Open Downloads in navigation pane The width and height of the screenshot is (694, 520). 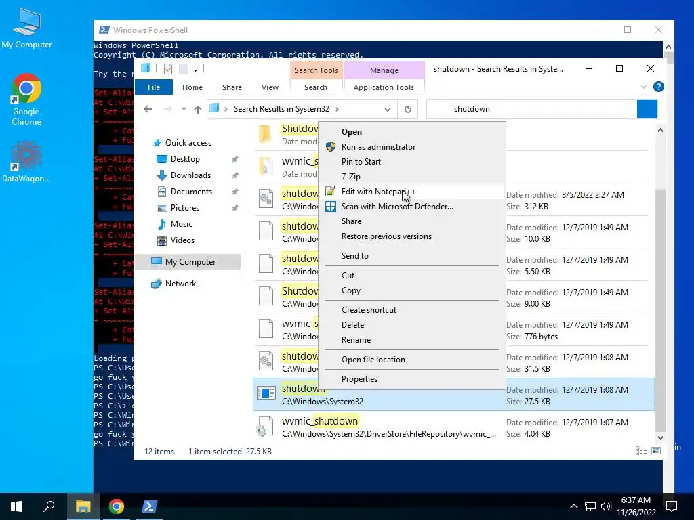click(190, 175)
